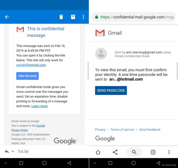
Task: Open Terms of service link
Action: tap(122, 130)
